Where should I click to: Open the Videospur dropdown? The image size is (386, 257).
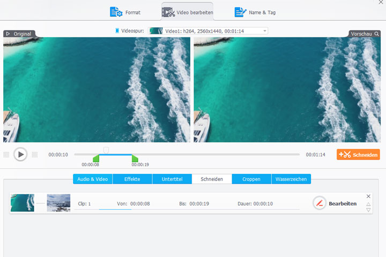click(208, 31)
